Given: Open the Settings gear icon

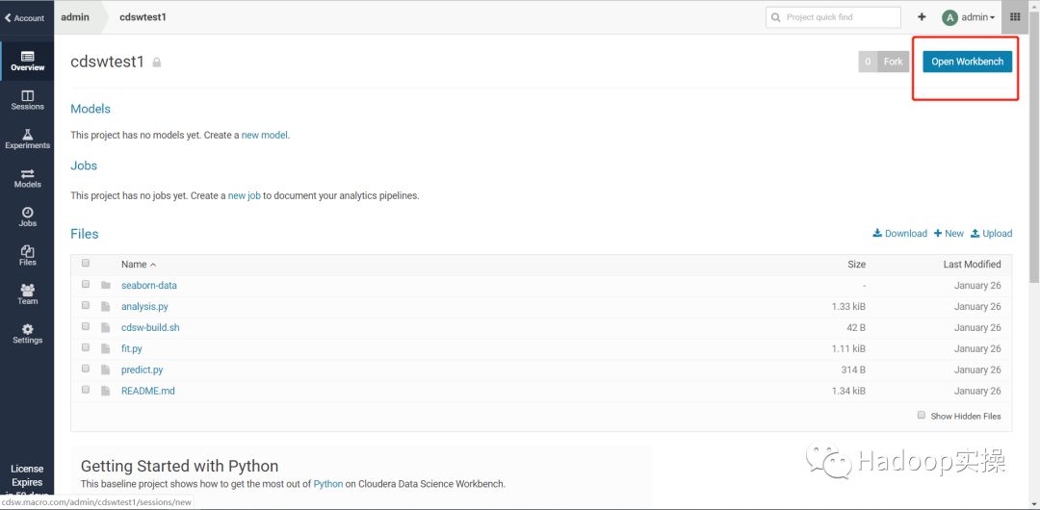Looking at the screenshot, I should [27, 333].
